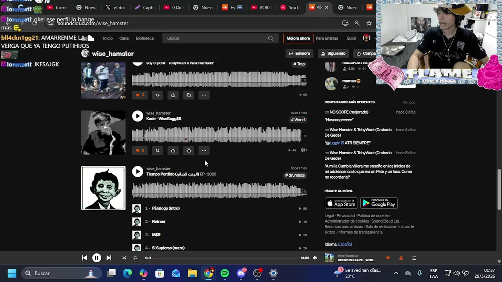This screenshot has height=282, width=502.
Task: Click Mejora ahora upgrade button
Action: pos(298,38)
